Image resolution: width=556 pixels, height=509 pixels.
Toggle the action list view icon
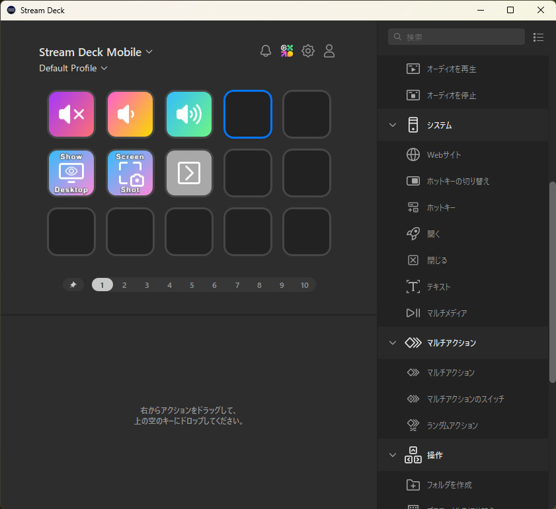[x=538, y=37]
